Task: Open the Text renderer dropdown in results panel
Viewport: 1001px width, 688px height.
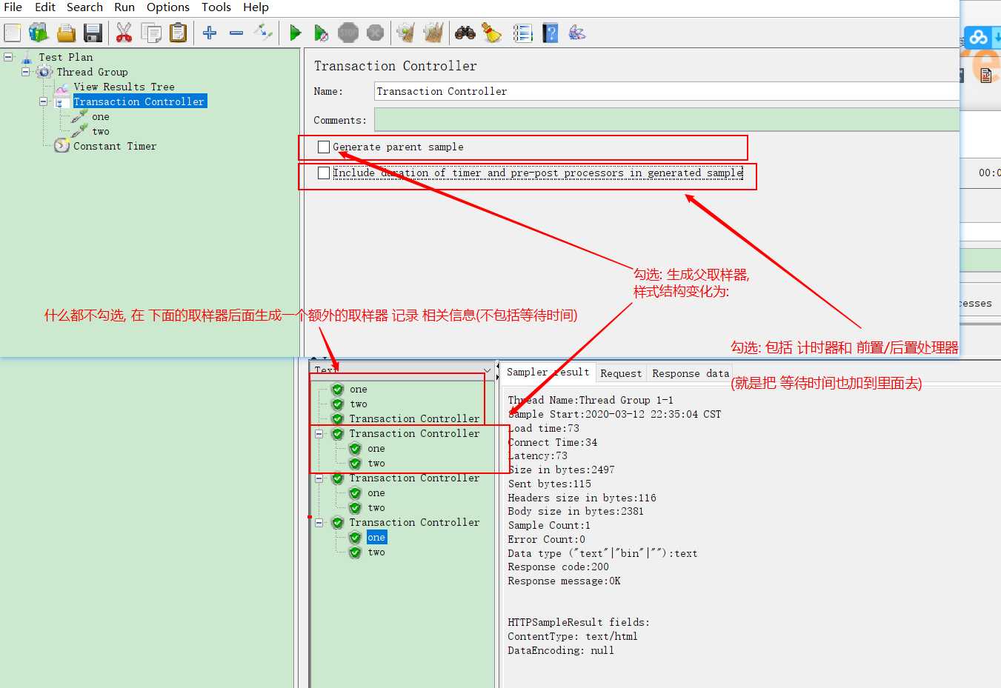Action: click(487, 370)
